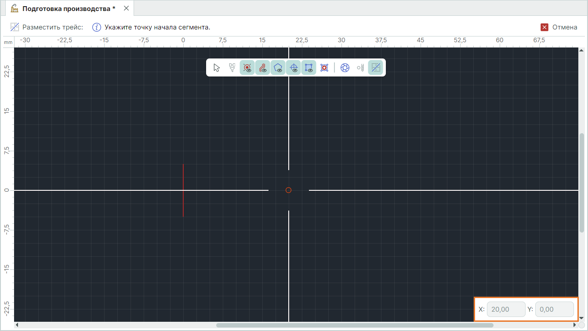The height and width of the screenshot is (331, 588).
Task: Click the red mounting hole icon
Action: pos(324,68)
